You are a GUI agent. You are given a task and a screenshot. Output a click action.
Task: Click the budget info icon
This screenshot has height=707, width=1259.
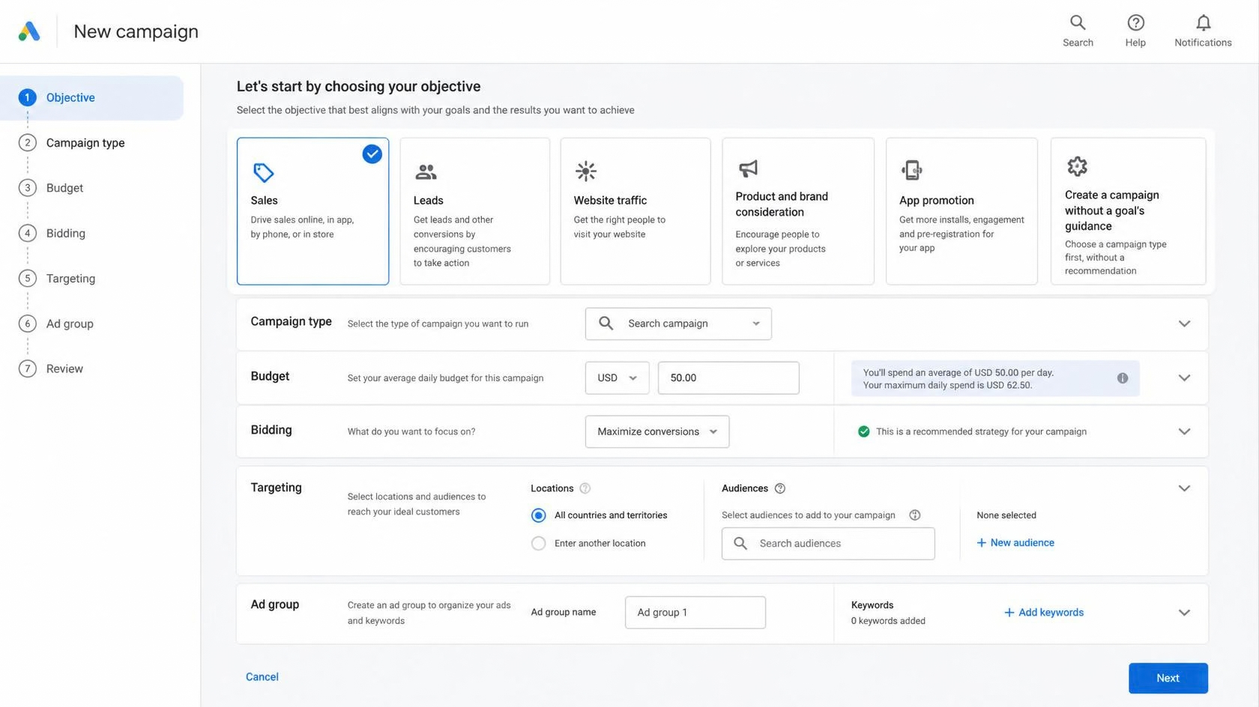[x=1123, y=378]
